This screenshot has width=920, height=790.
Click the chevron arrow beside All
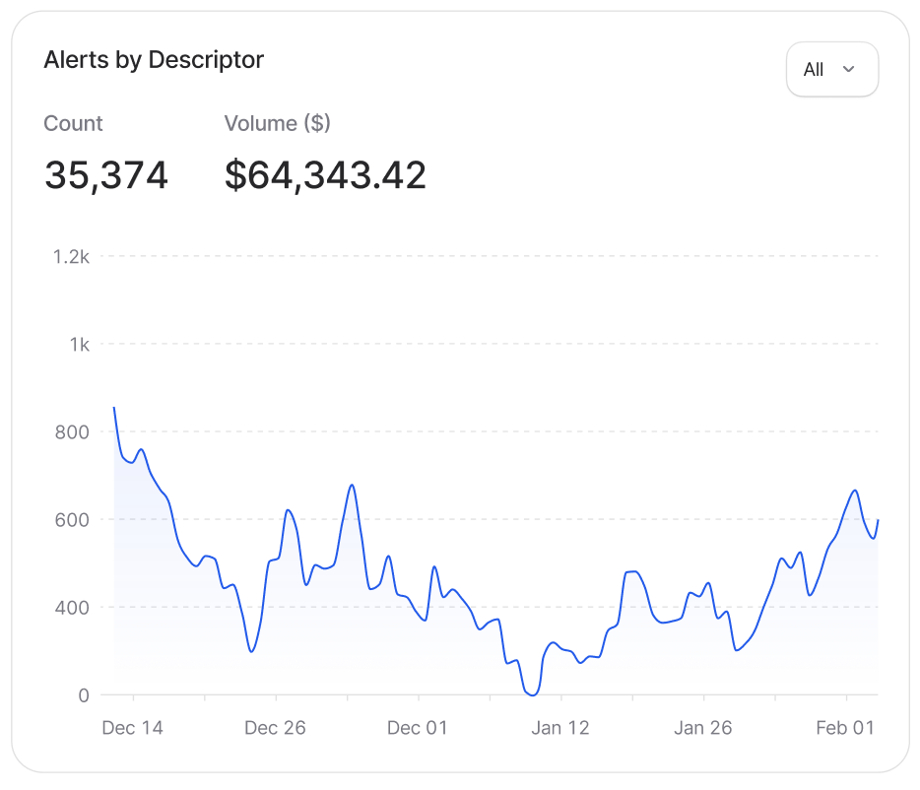848,69
